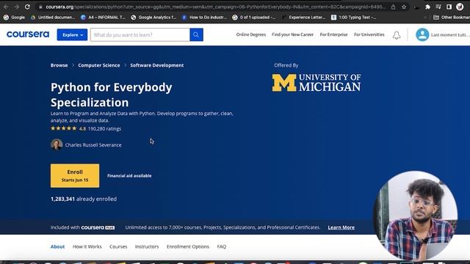Open the Chrome profile avatar
The width and height of the screenshot is (470, 264).
(460, 7)
